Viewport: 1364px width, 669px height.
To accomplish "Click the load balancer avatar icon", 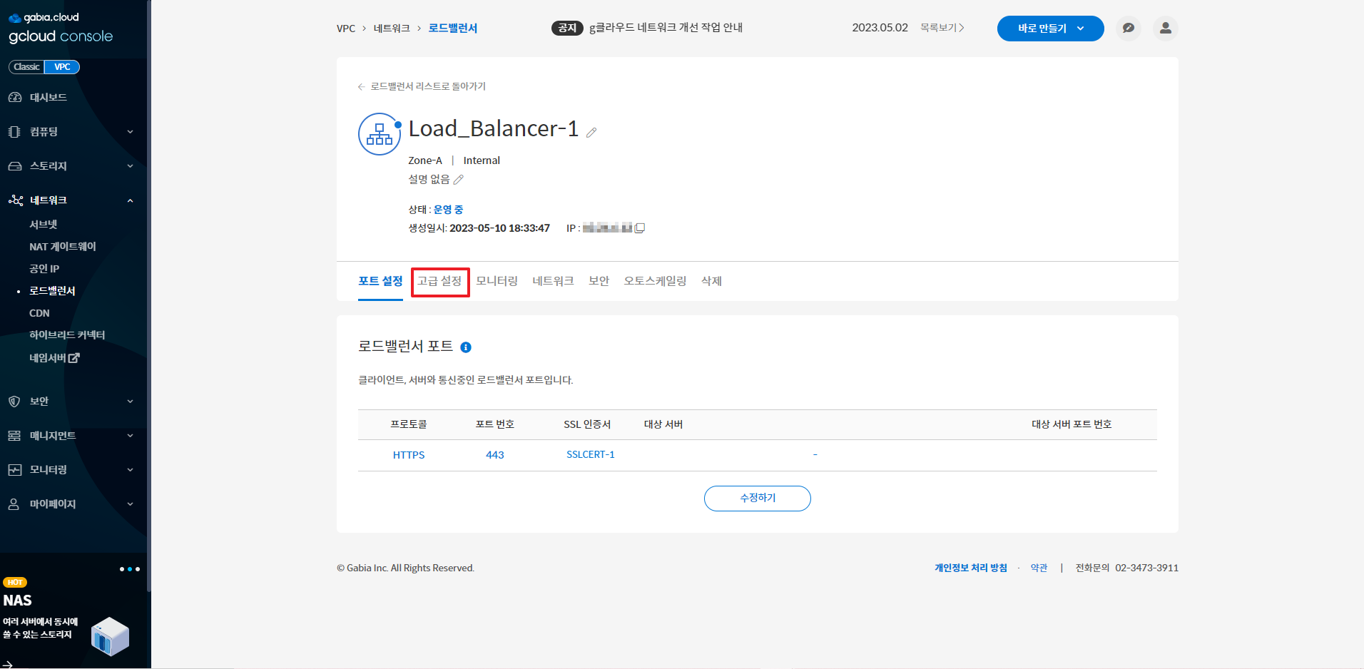I will (380, 134).
